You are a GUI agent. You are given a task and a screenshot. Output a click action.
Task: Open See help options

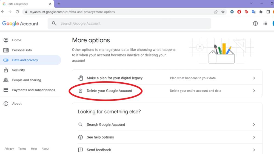pos(170,137)
